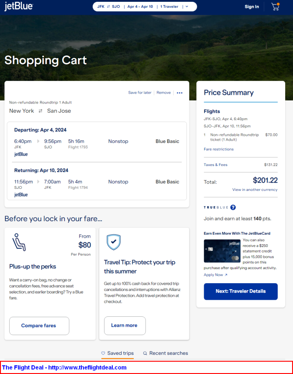Click the roundtrip arrows between New York and San Jose
Image resolution: width=293 pixels, height=374 pixels.
click(x=41, y=111)
